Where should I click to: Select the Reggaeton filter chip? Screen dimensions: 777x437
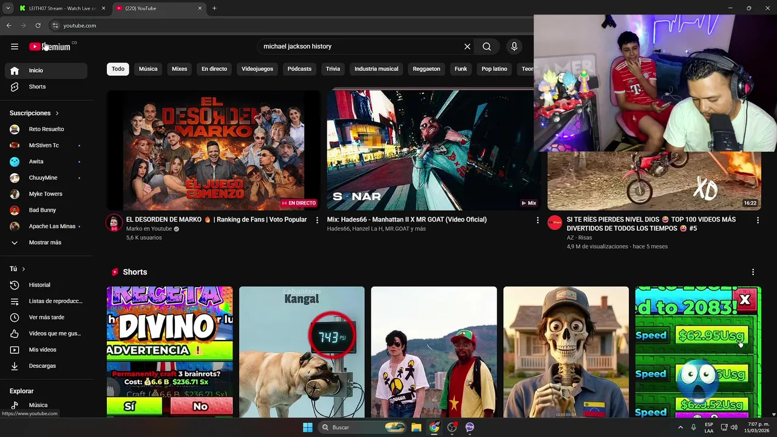pyautogui.click(x=427, y=69)
